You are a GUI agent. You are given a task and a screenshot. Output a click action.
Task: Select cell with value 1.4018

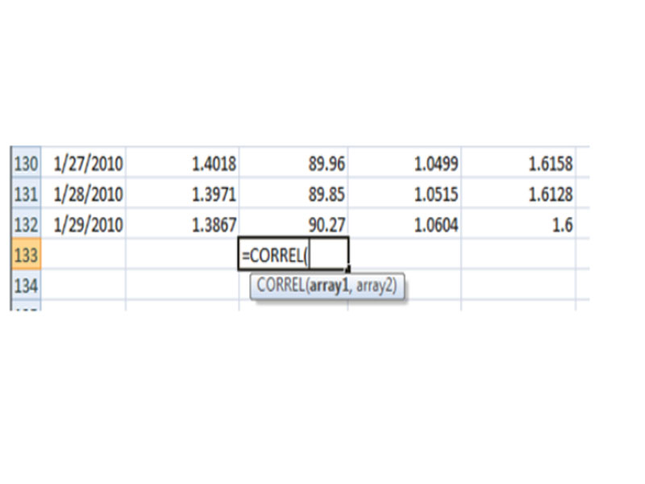(x=182, y=162)
